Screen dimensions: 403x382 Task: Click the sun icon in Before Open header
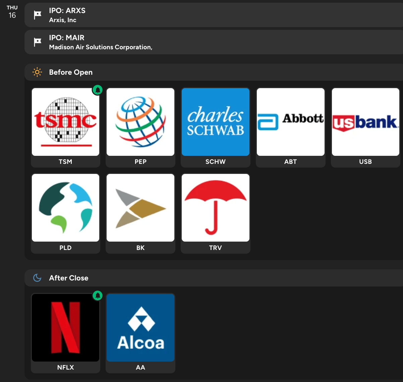pyautogui.click(x=37, y=72)
